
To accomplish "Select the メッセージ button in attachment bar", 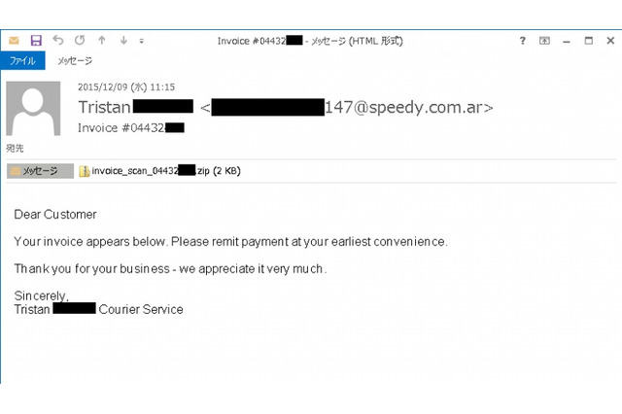I will [40, 171].
